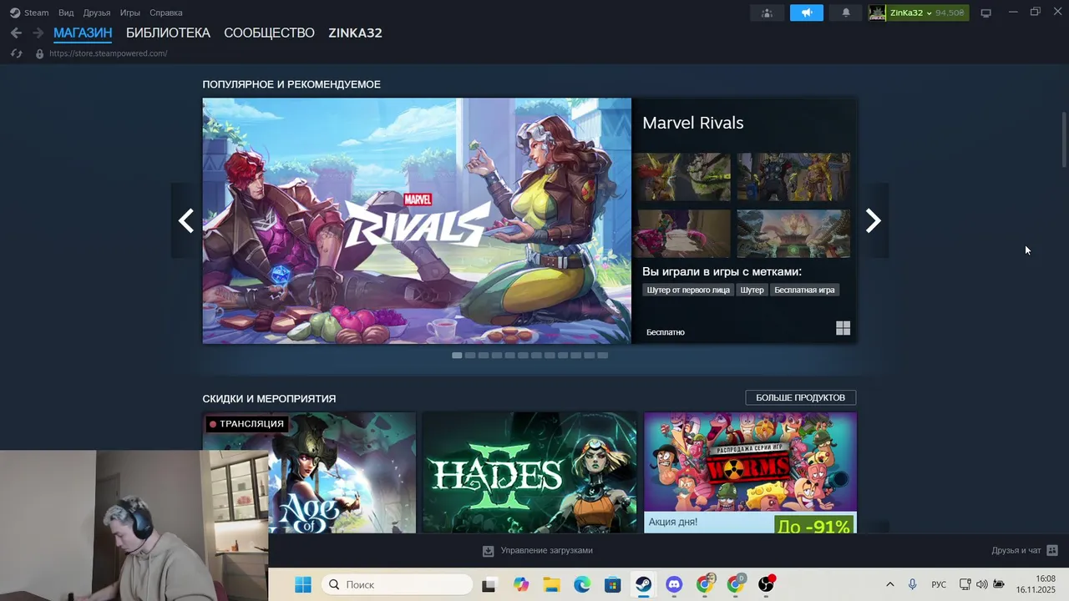Open the Друзья menu

pyautogui.click(x=97, y=13)
